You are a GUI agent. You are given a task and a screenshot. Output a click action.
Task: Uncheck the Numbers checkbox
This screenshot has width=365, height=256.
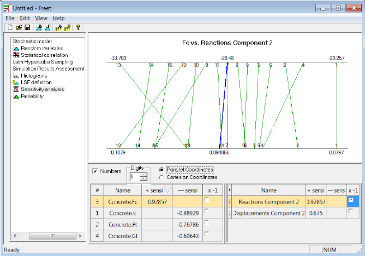[95, 171]
